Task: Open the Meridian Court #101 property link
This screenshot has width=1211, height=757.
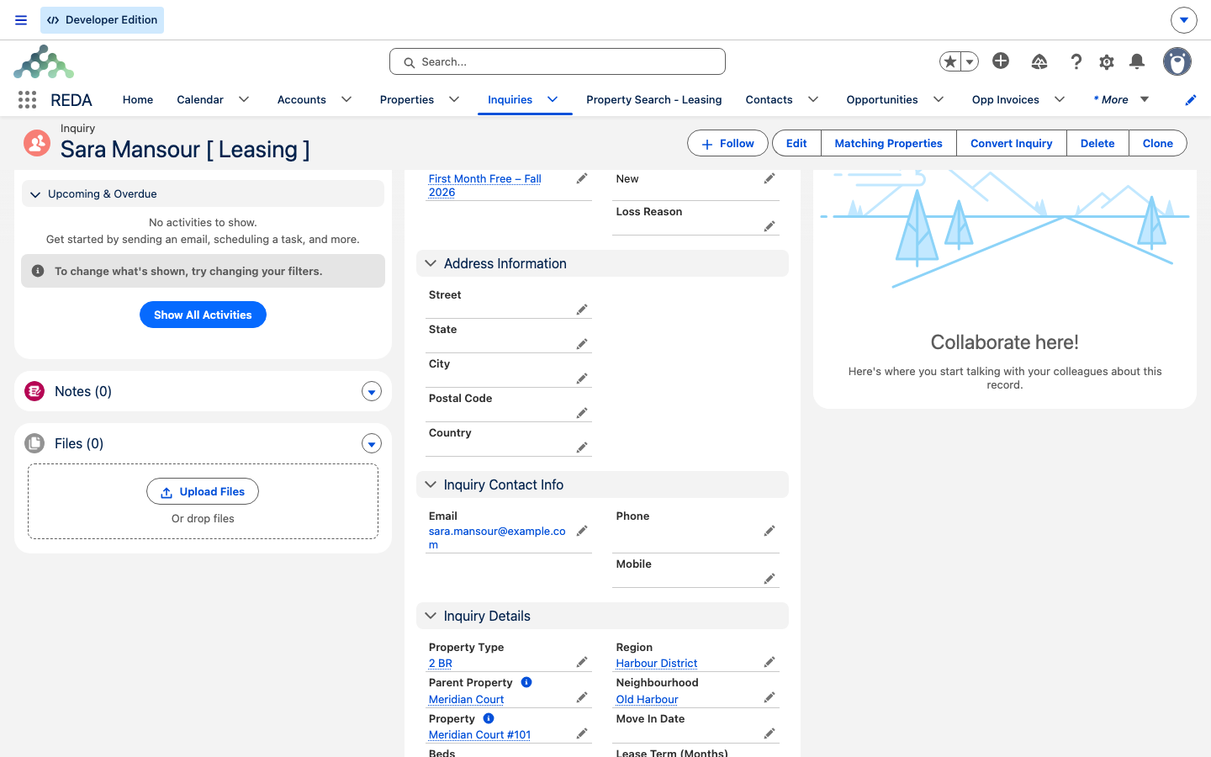Action: [479, 734]
